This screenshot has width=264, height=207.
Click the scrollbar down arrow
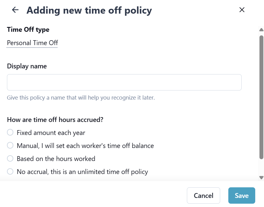tap(261, 178)
